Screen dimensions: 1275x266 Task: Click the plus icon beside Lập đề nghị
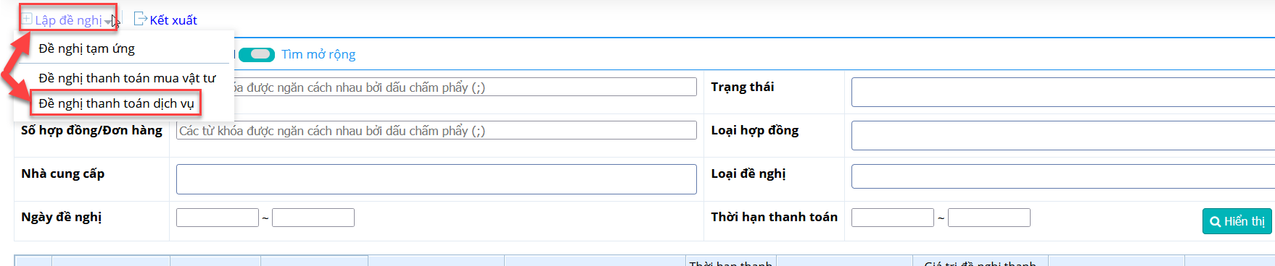point(27,19)
